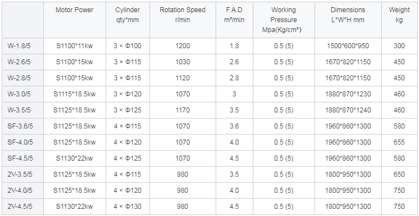Click the 655 weight value
Image resolution: width=419 pixels, height=216 pixels.
coord(399,142)
